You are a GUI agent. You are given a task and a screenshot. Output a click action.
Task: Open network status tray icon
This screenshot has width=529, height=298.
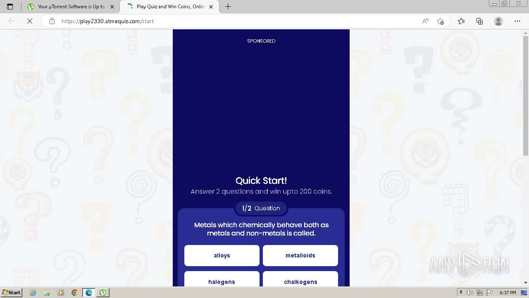click(480, 293)
